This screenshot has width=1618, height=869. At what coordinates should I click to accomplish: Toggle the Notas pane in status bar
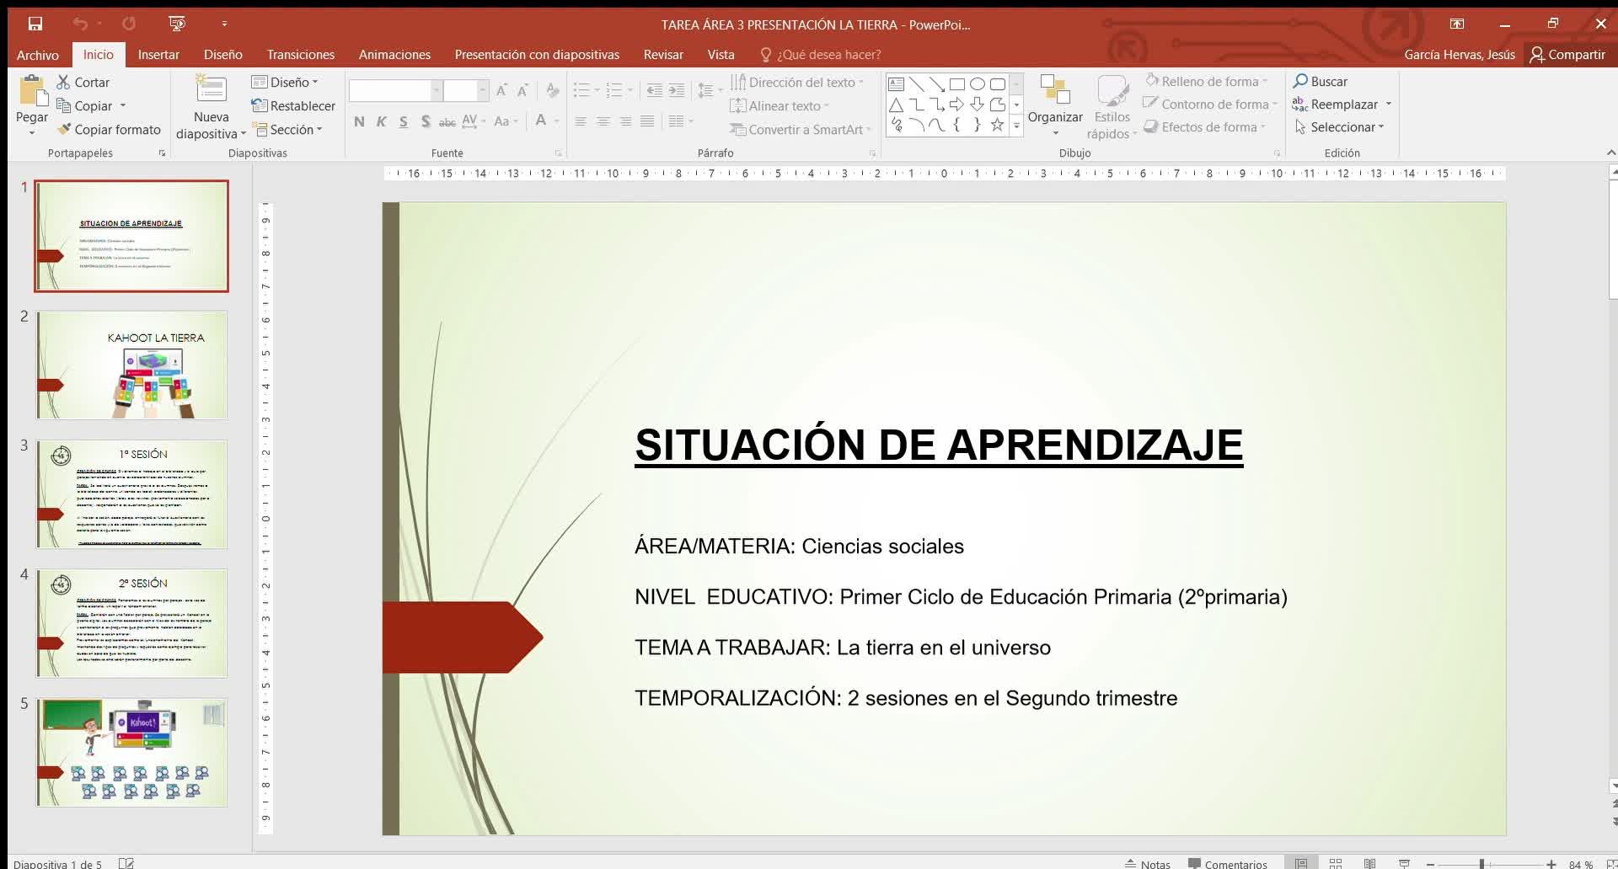(1147, 863)
